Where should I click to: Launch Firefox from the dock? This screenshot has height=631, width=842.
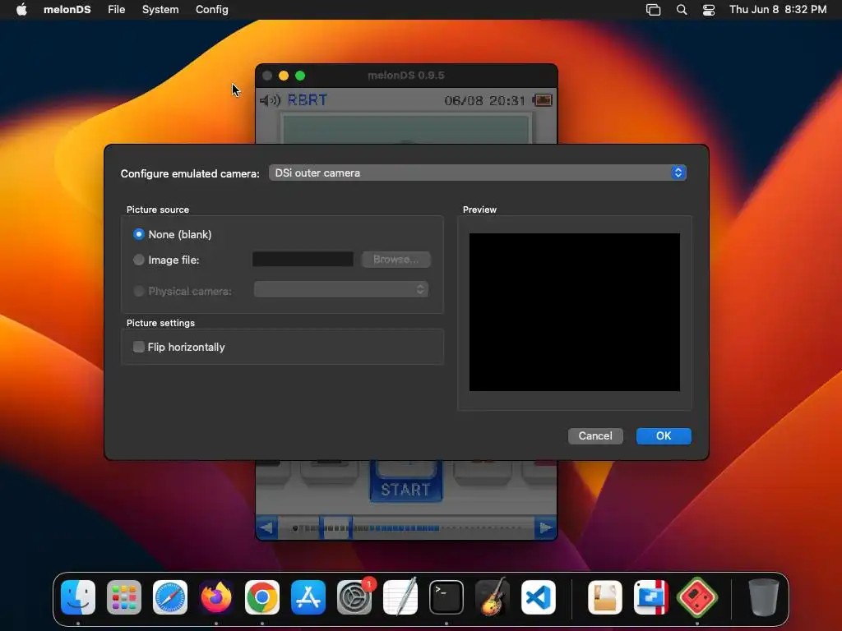[x=216, y=597]
